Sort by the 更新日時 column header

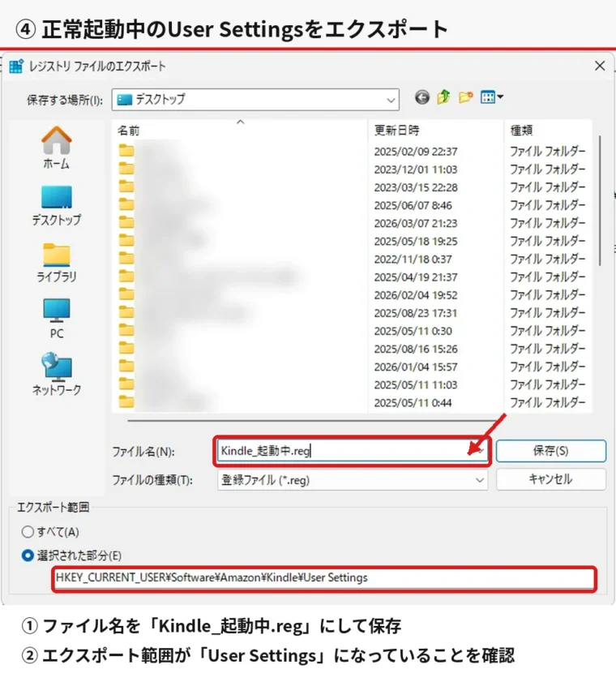point(396,130)
